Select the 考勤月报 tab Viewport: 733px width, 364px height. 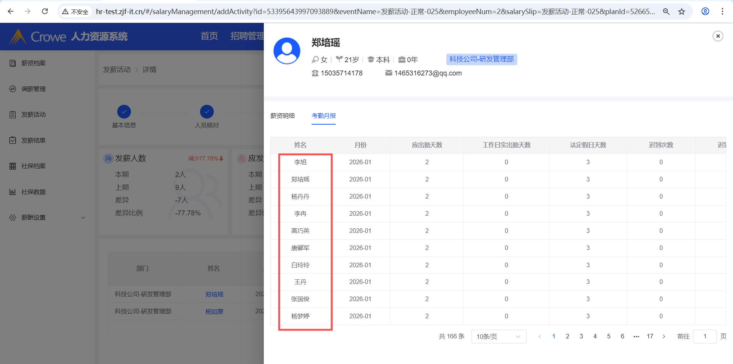(323, 116)
